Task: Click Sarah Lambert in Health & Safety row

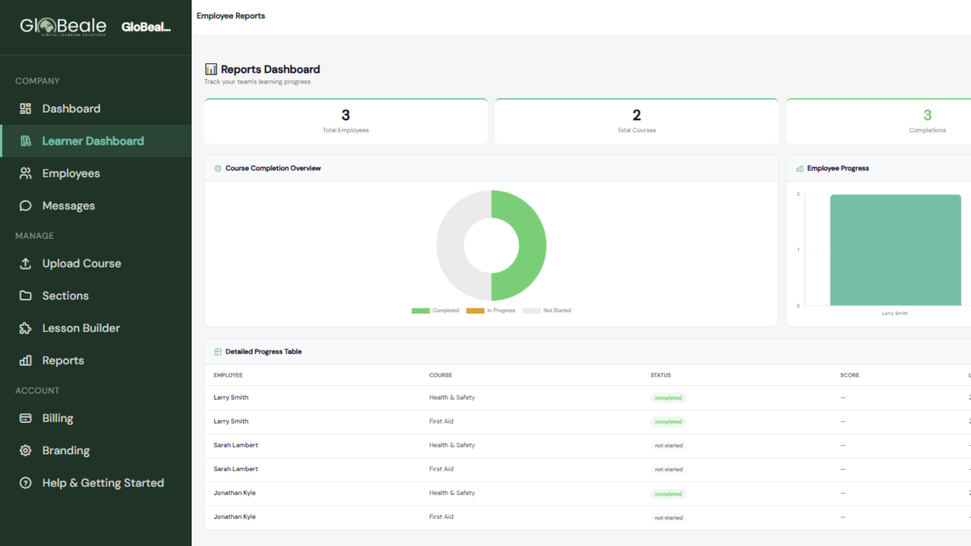Action: pos(236,445)
